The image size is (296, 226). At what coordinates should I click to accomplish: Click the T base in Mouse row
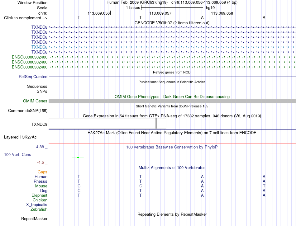[x=264, y=186]
